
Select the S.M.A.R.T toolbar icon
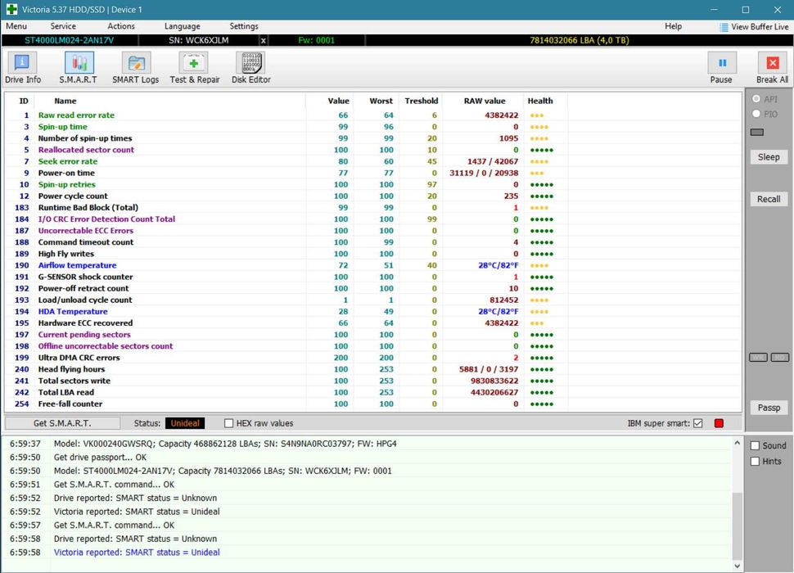[79, 67]
